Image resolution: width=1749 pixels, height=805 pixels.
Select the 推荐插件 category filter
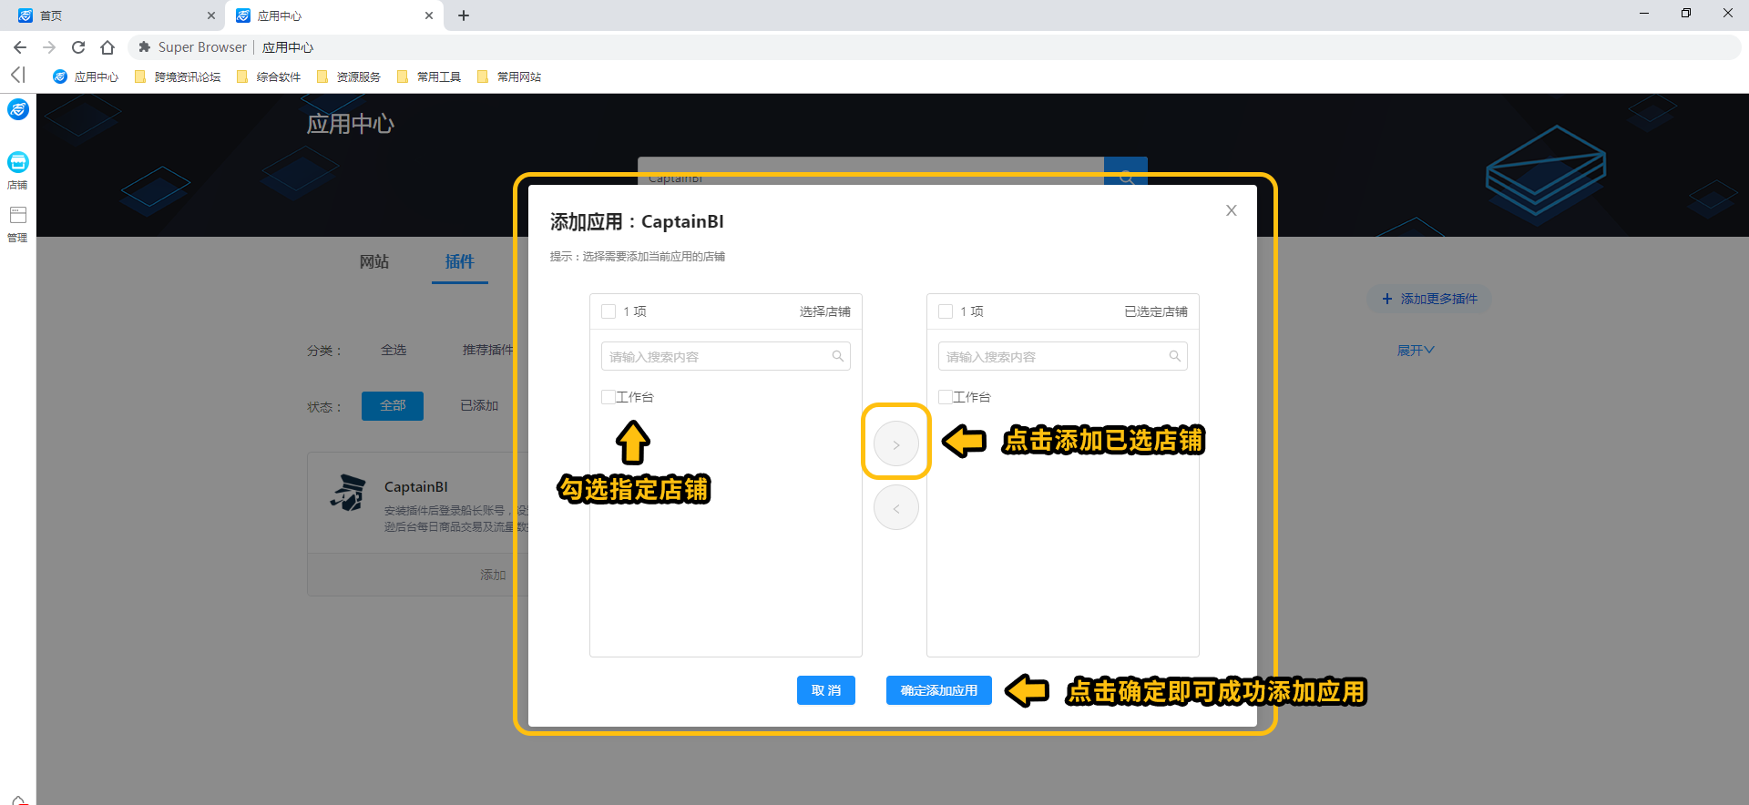tap(487, 350)
